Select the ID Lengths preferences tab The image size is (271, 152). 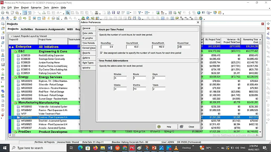[x=88, y=38]
